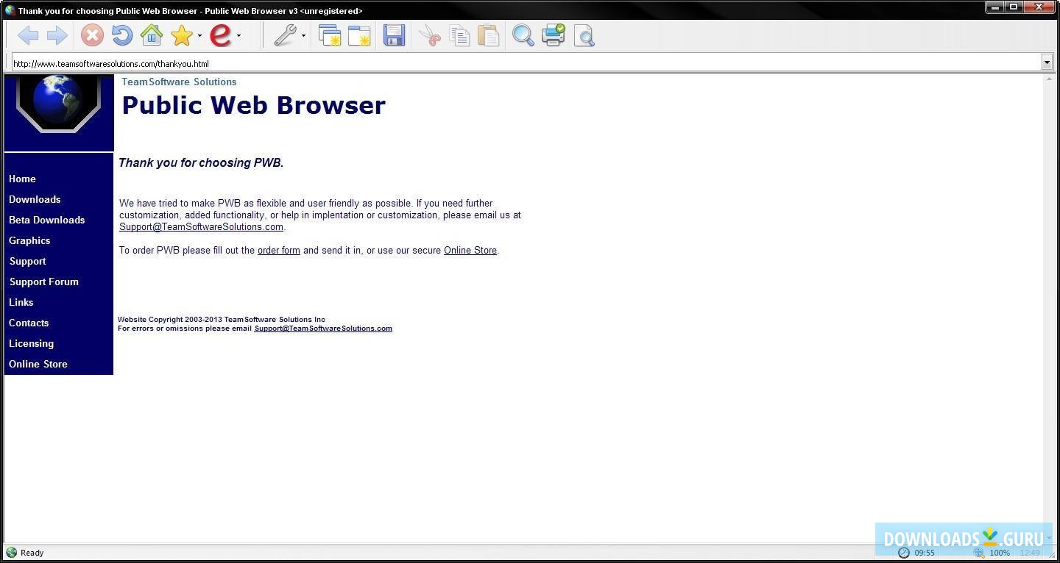Open print preview with the magnifier-page icon

tap(583, 35)
